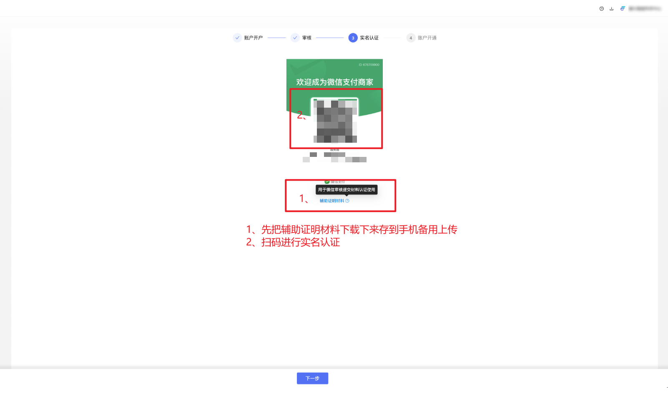The height and width of the screenshot is (401, 668).
Task: Select the 审核 step label
Action: tap(307, 38)
